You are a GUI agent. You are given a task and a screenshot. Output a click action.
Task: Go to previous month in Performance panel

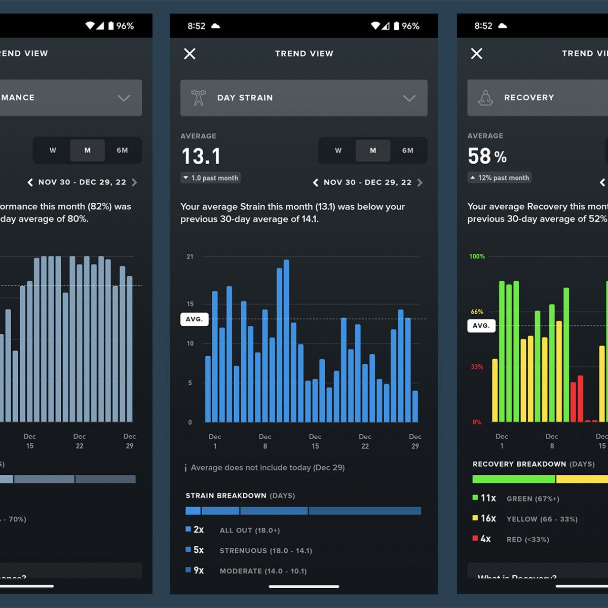[30, 182]
